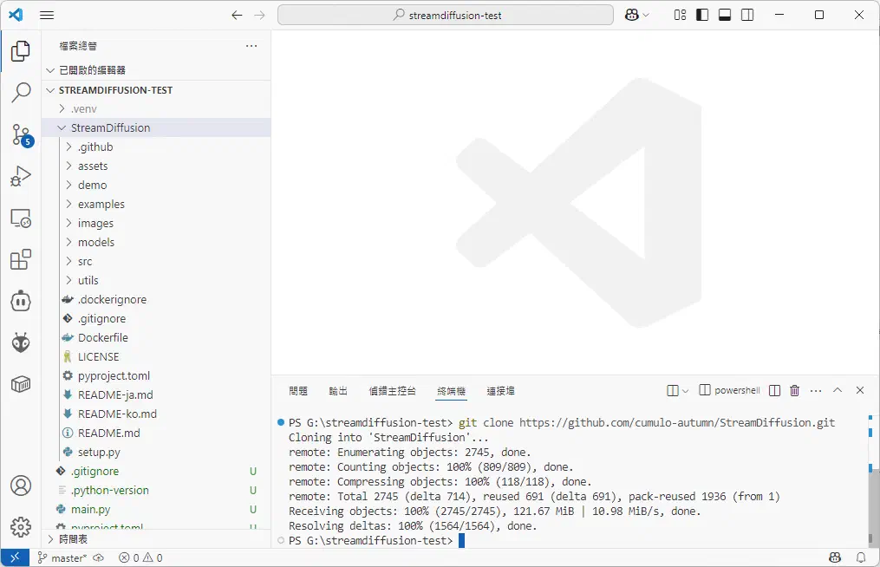Screen dimensions: 880x567
Task: Open Source Control showing 5 pending changes
Action: click(22, 134)
